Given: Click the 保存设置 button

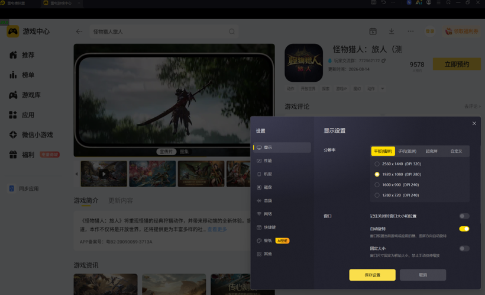Looking at the screenshot, I should tap(373, 275).
